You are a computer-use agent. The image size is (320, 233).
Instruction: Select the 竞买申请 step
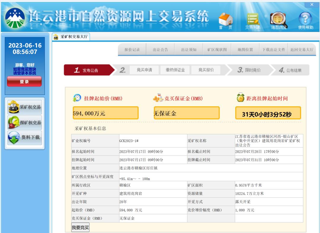144,70
